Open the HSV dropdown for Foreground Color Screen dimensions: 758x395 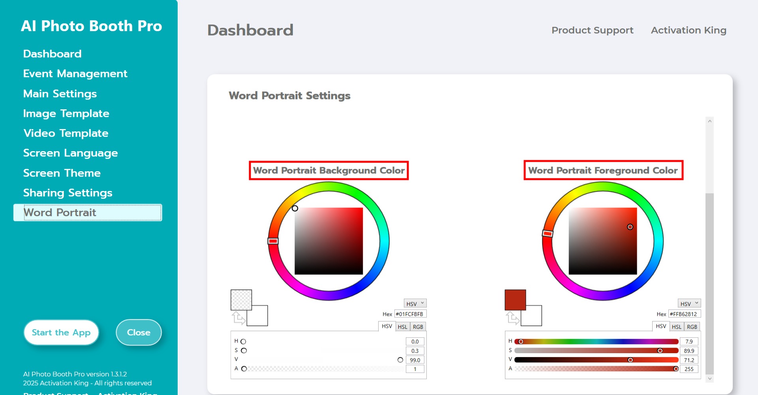[689, 303]
